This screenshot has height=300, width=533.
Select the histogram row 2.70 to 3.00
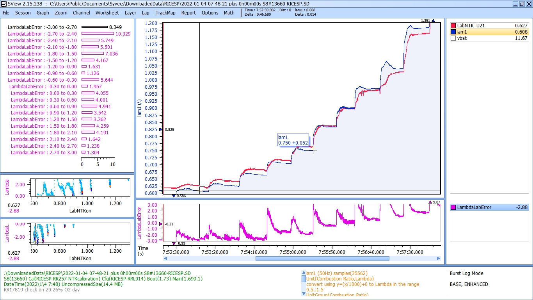pyautogui.click(x=55, y=152)
